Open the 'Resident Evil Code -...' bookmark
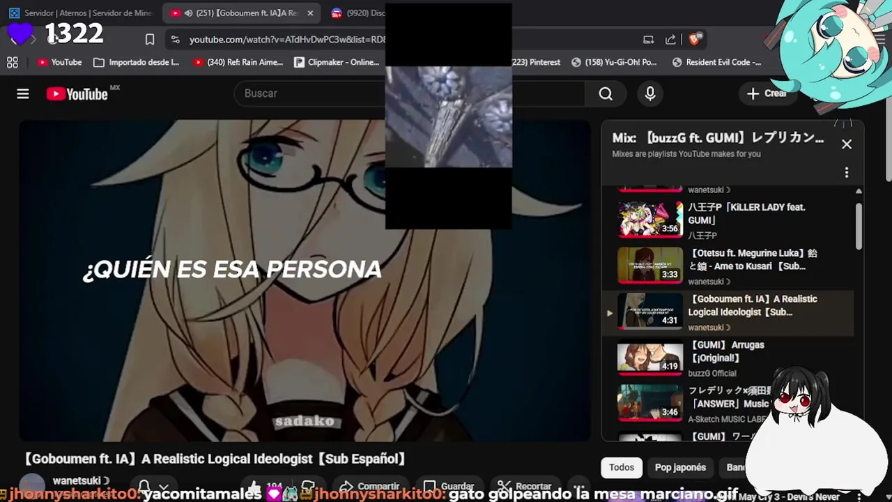Screen dimensions: 892x502 point(716,62)
